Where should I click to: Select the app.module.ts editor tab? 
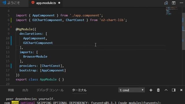tap(46, 3)
